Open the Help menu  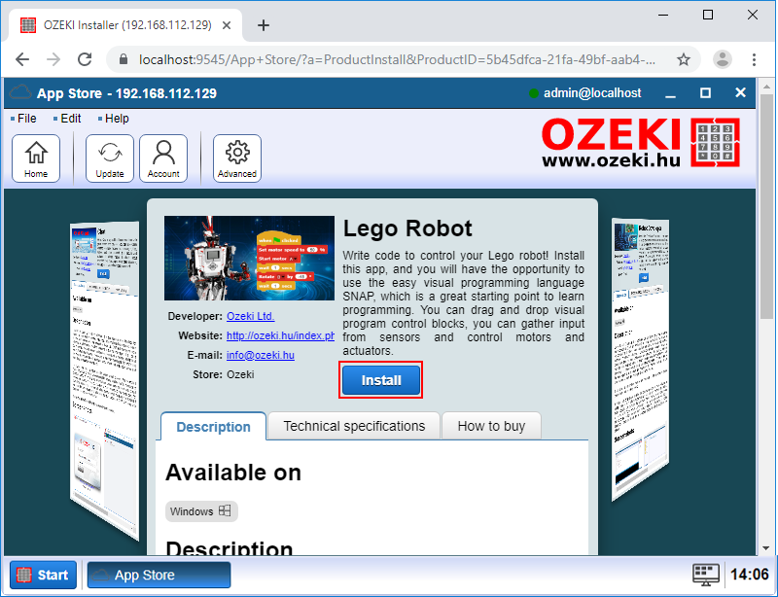click(x=113, y=119)
